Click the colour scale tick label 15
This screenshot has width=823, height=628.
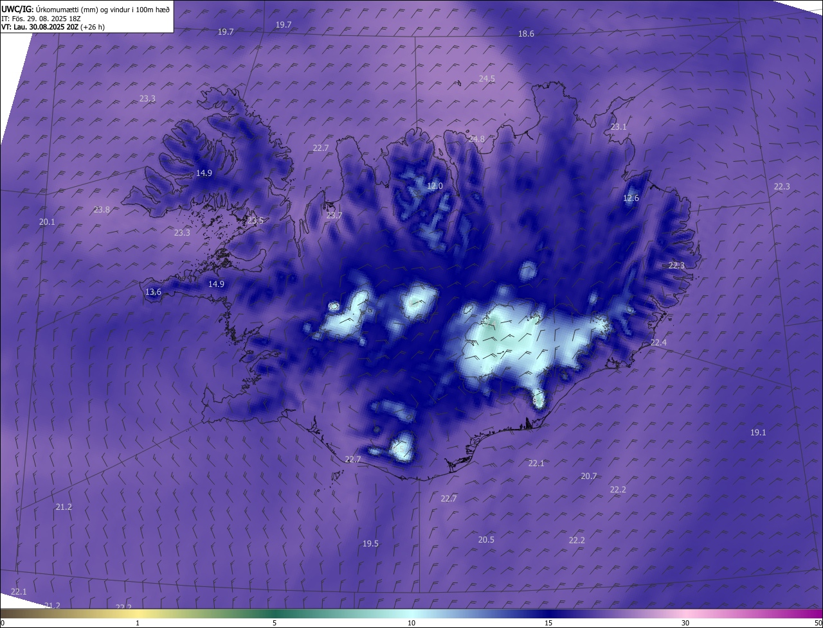pos(548,623)
